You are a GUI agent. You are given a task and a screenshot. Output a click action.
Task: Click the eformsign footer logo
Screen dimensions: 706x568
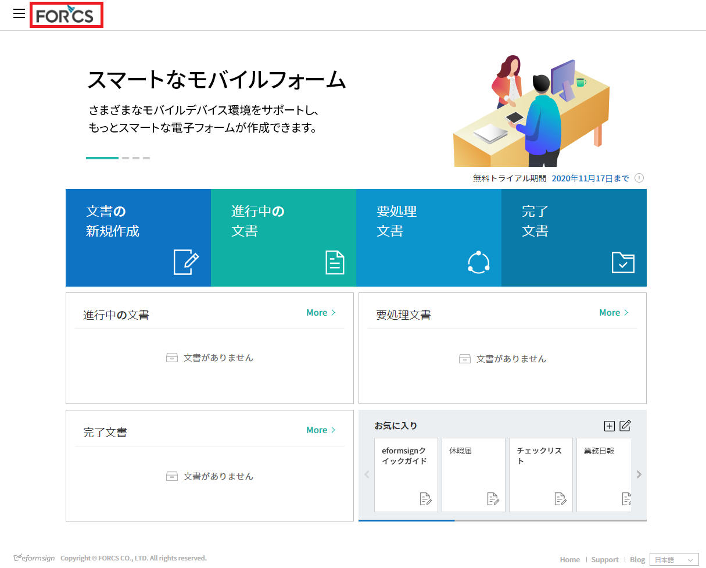[34, 558]
